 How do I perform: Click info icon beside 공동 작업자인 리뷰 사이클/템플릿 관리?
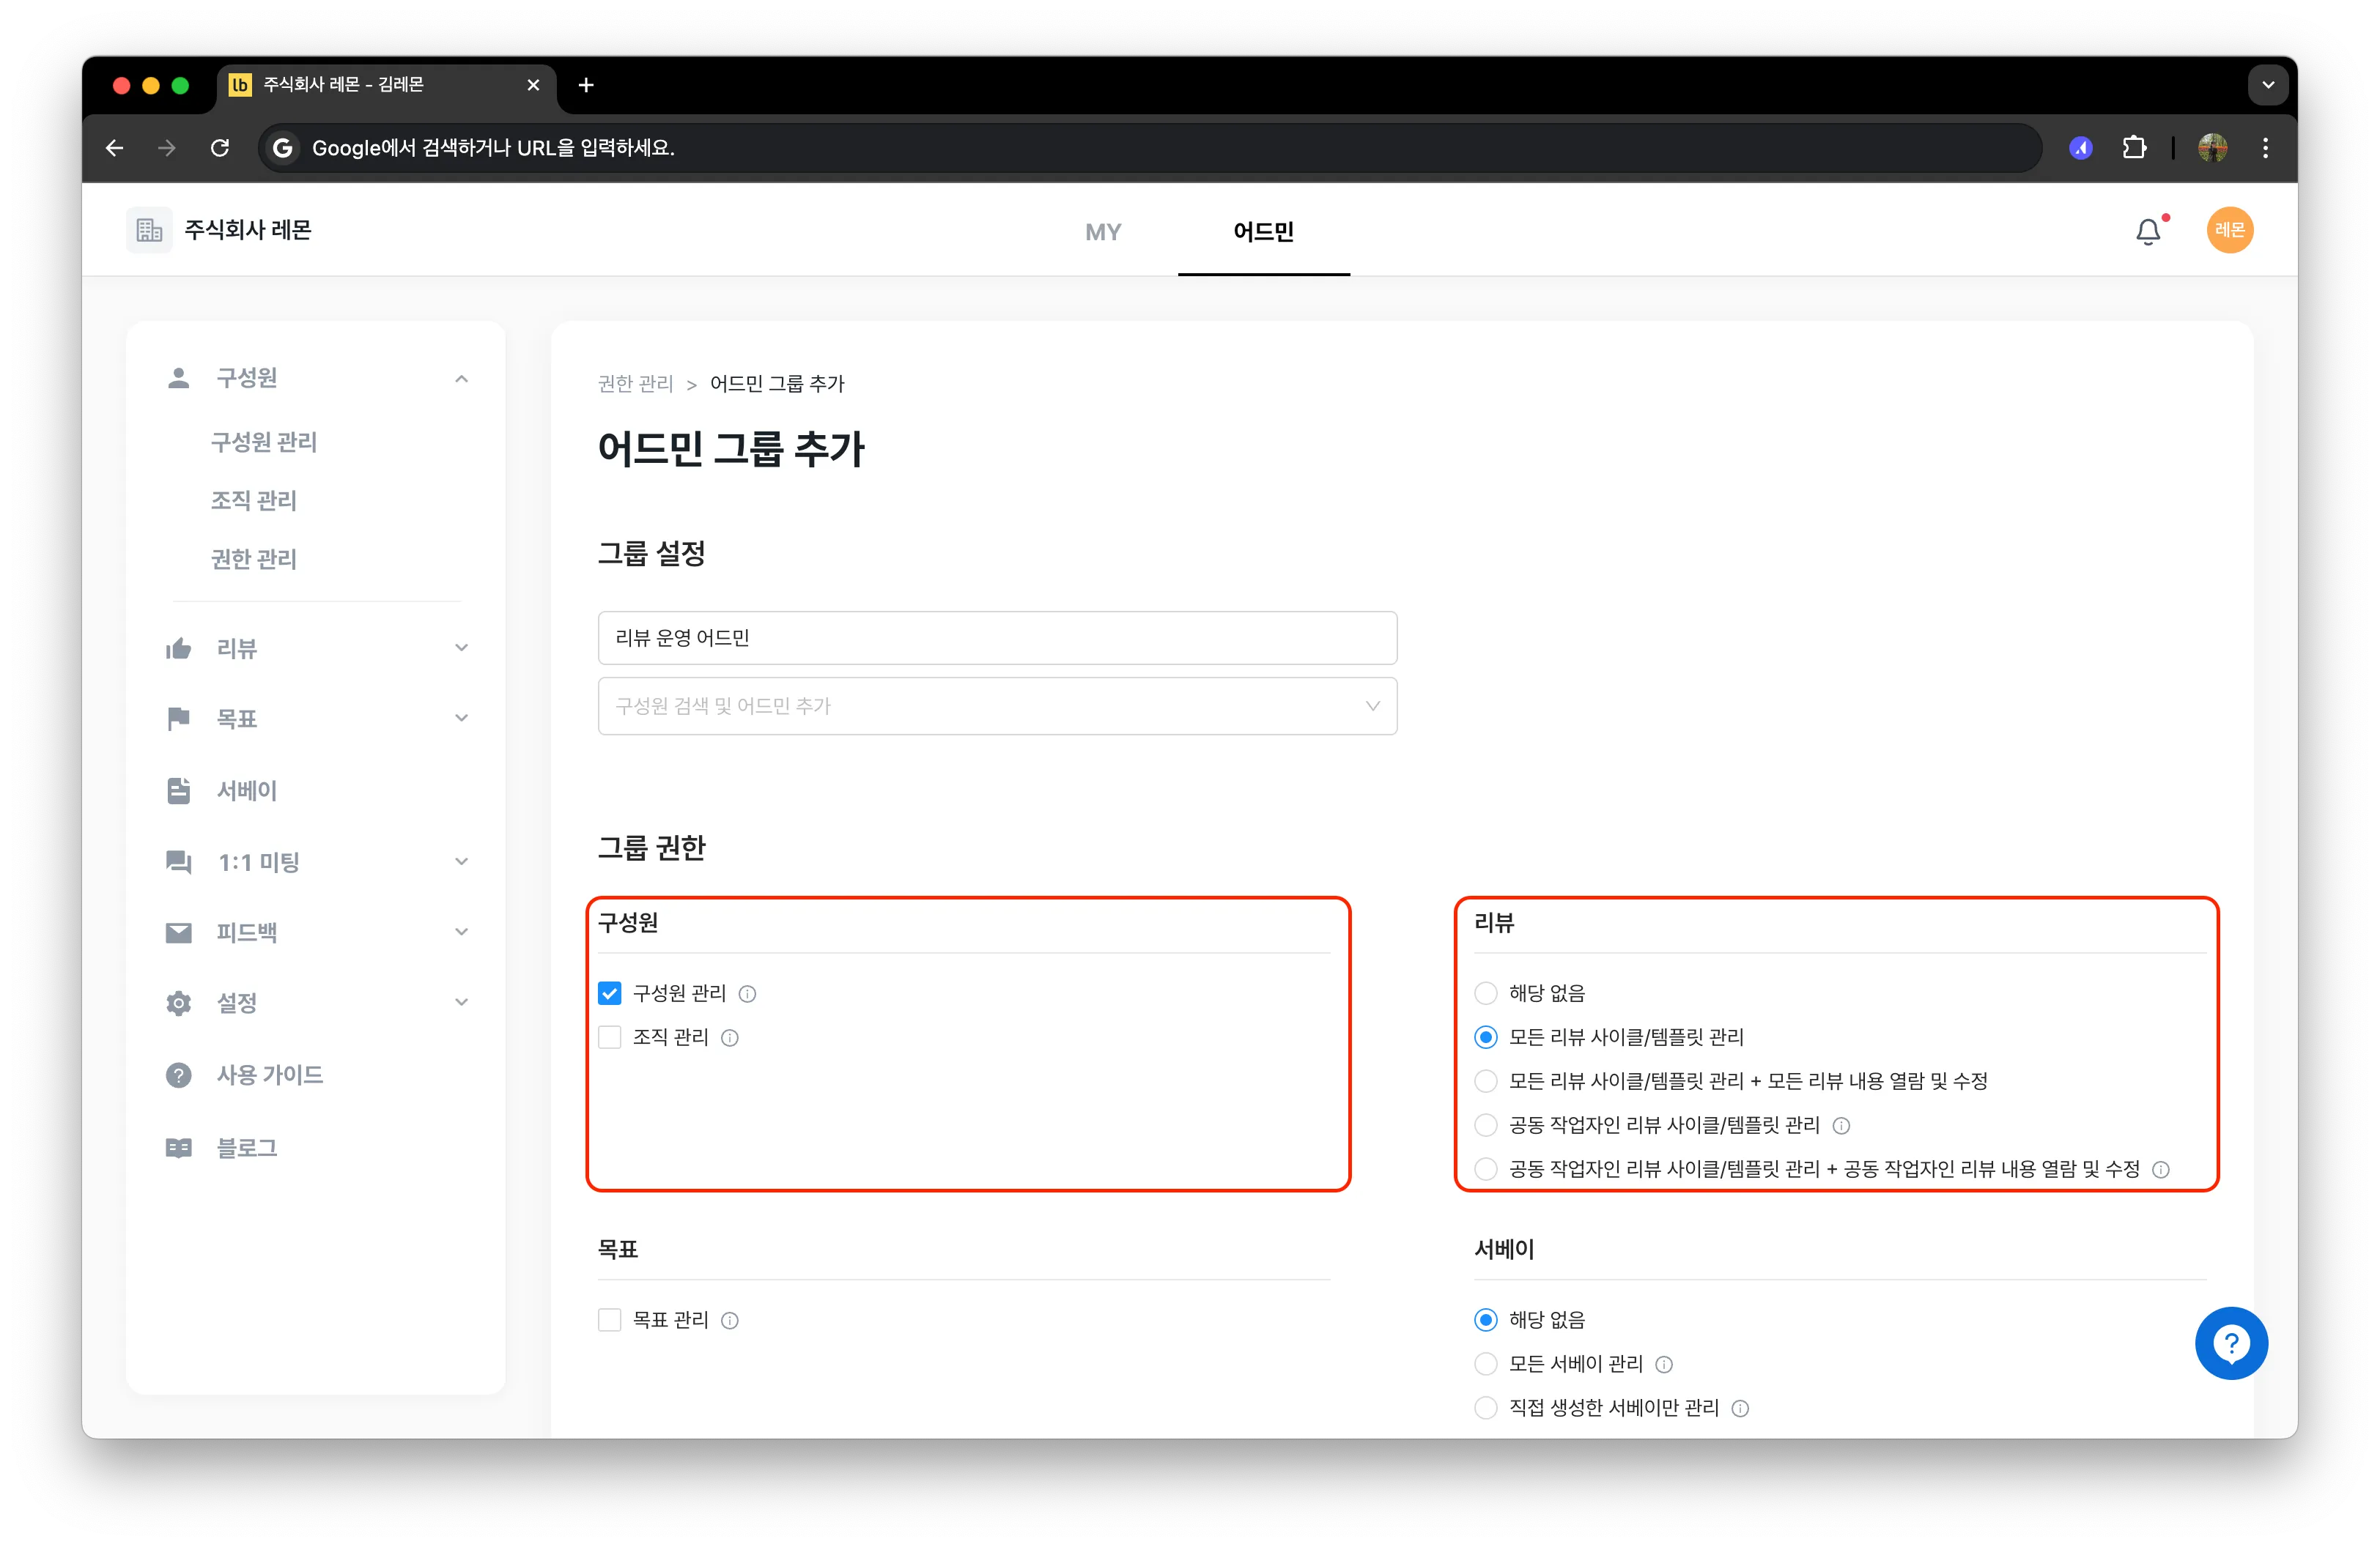pyautogui.click(x=1841, y=1125)
